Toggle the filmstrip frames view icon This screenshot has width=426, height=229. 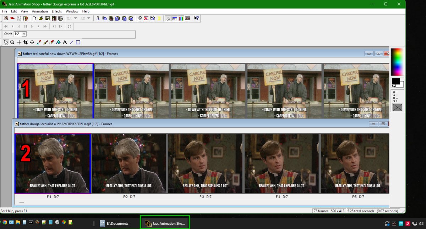click(188, 18)
